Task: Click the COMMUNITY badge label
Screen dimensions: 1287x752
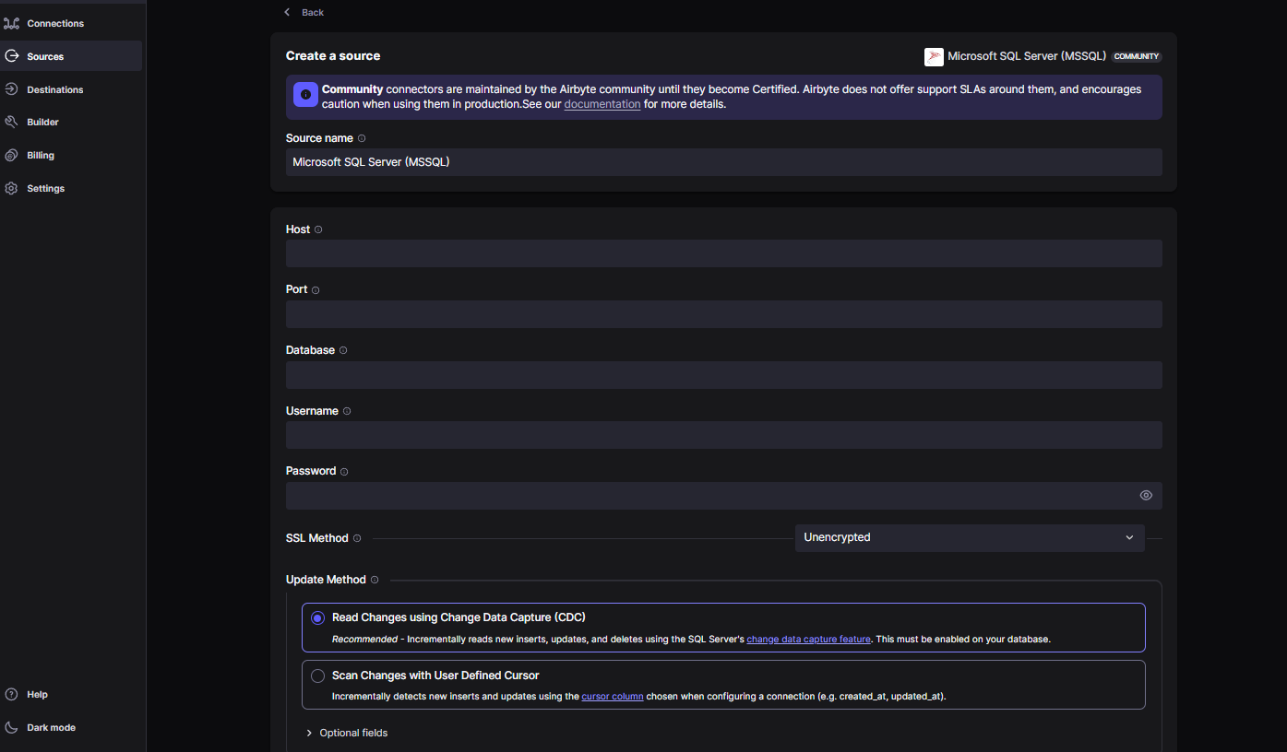Action: (1137, 56)
